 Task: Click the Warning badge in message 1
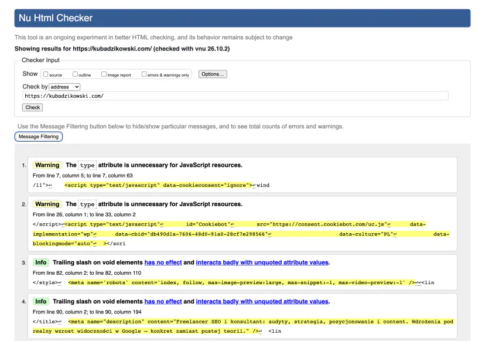(47, 165)
